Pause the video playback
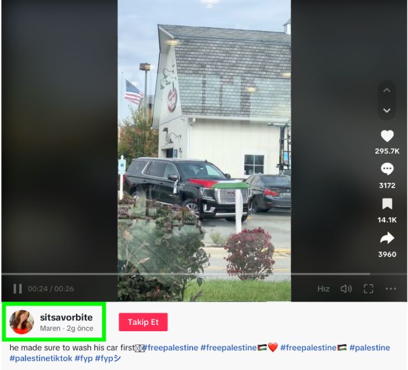 click(17, 288)
